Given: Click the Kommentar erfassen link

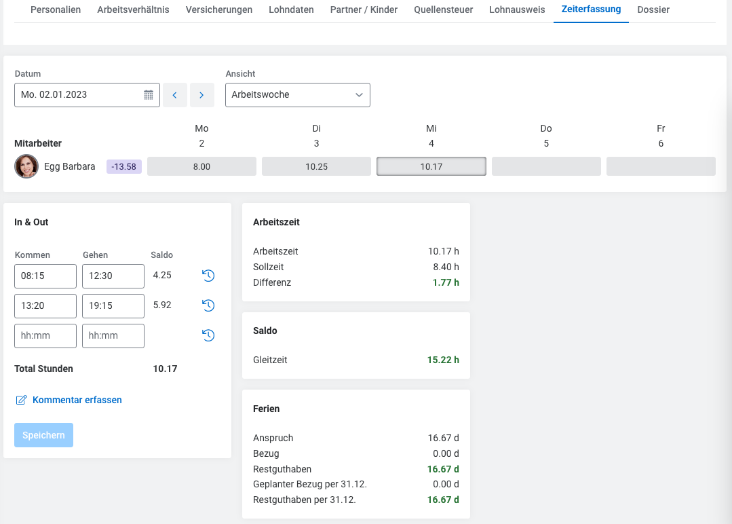Looking at the screenshot, I should pos(77,400).
